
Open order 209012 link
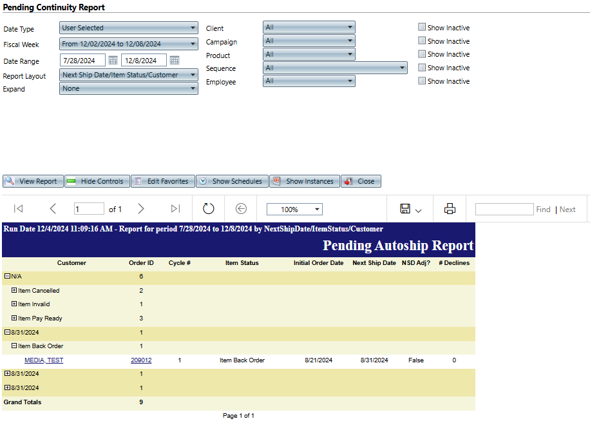pos(141,360)
